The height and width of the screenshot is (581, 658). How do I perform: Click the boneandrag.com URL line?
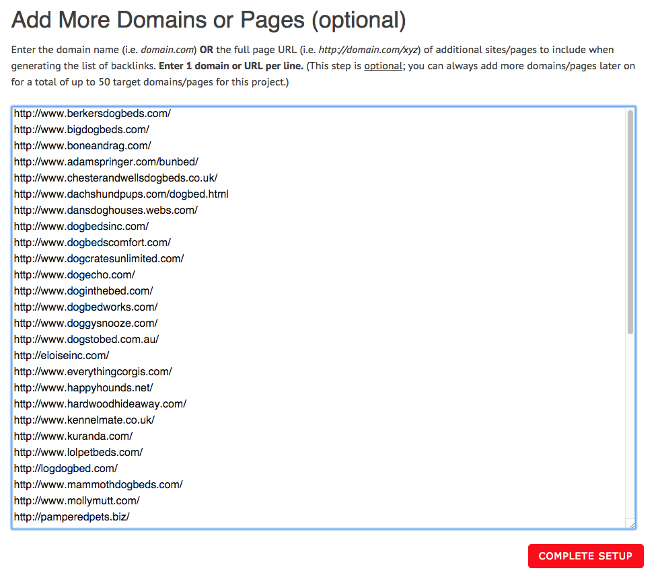point(83,145)
